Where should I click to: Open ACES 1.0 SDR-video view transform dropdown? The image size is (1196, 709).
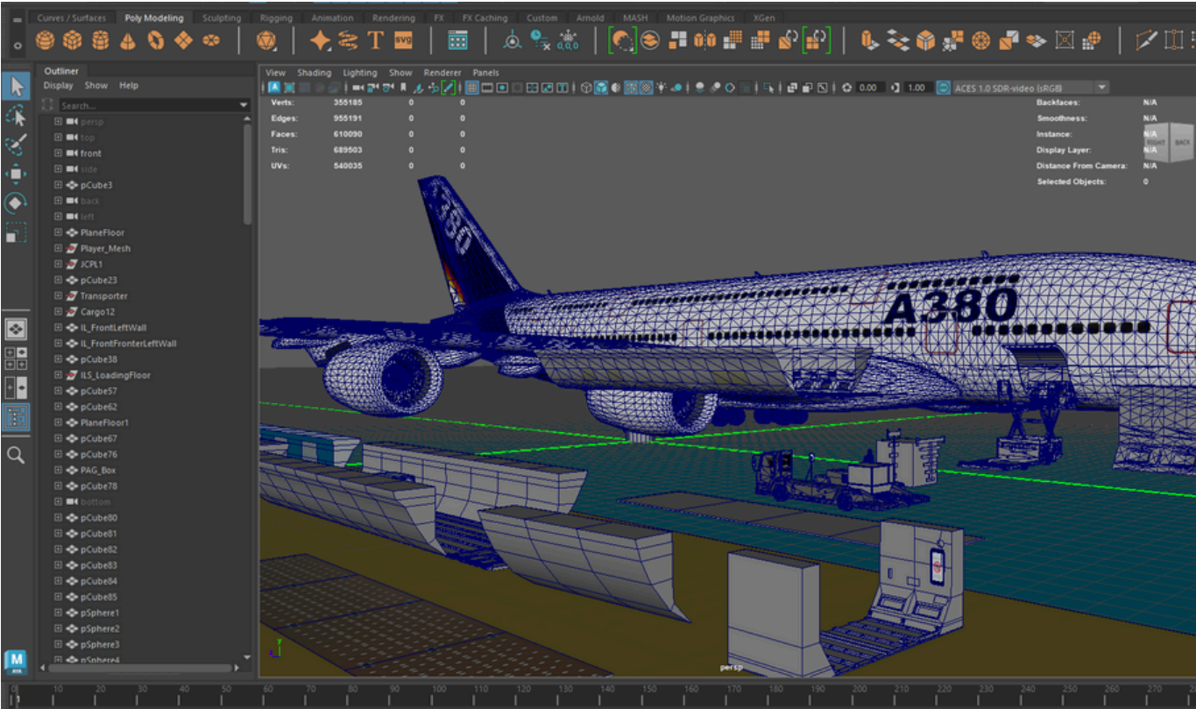point(1102,88)
